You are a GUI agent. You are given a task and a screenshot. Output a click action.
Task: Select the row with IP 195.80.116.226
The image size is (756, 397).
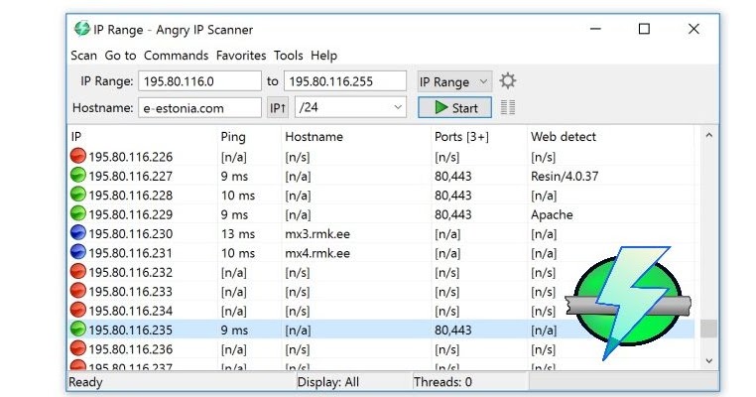click(381, 156)
